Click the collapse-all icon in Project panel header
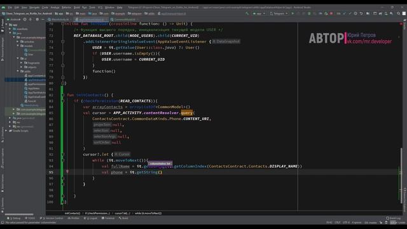Viewport: 407px width, 229px height. coord(31,19)
